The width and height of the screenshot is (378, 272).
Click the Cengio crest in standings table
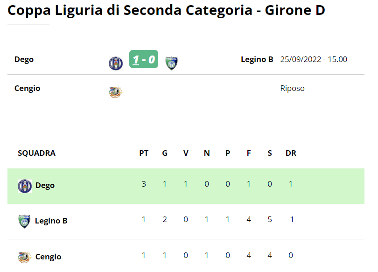point(25,257)
